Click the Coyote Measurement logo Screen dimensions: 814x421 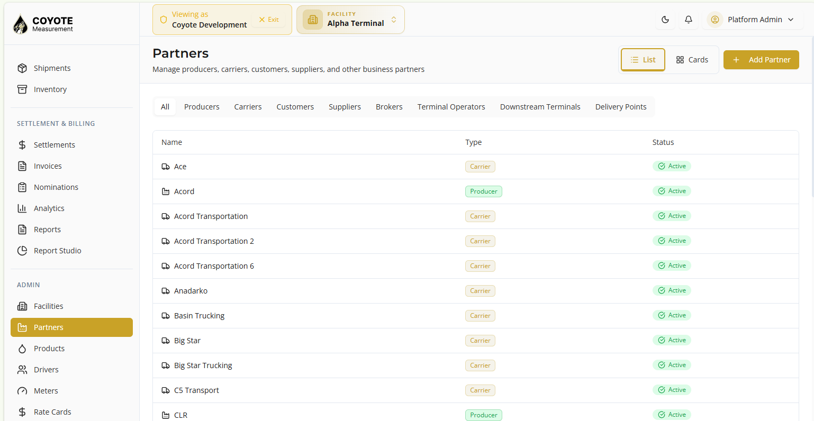[42, 24]
